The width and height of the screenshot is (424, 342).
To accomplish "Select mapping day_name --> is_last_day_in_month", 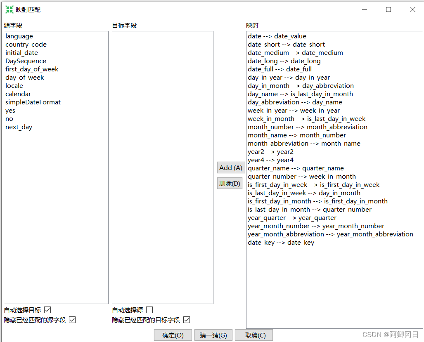I will [x=300, y=94].
